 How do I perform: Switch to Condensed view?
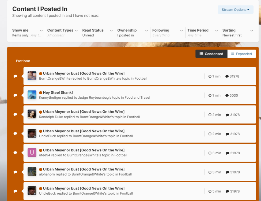click(211, 54)
